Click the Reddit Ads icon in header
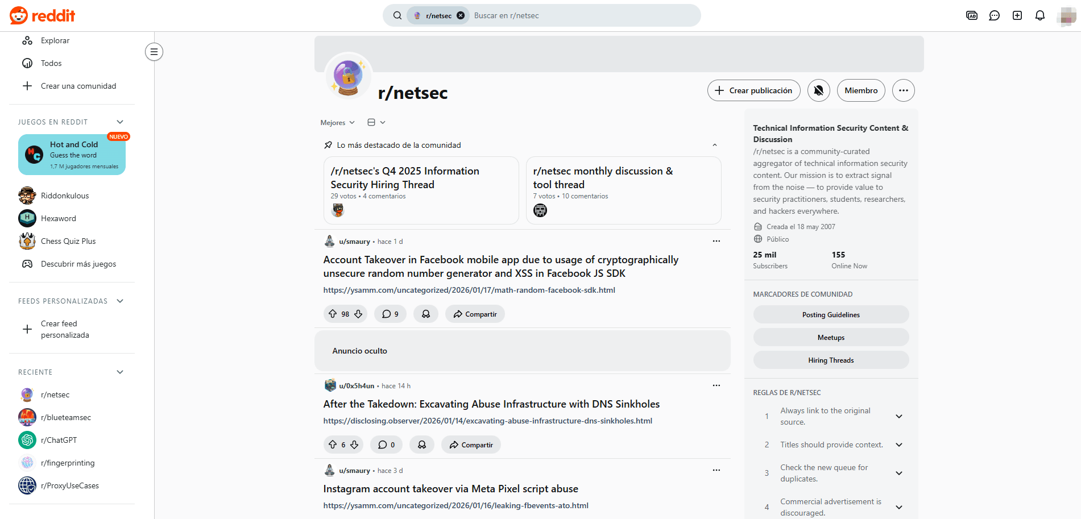Image resolution: width=1081 pixels, height=519 pixels. click(x=971, y=15)
